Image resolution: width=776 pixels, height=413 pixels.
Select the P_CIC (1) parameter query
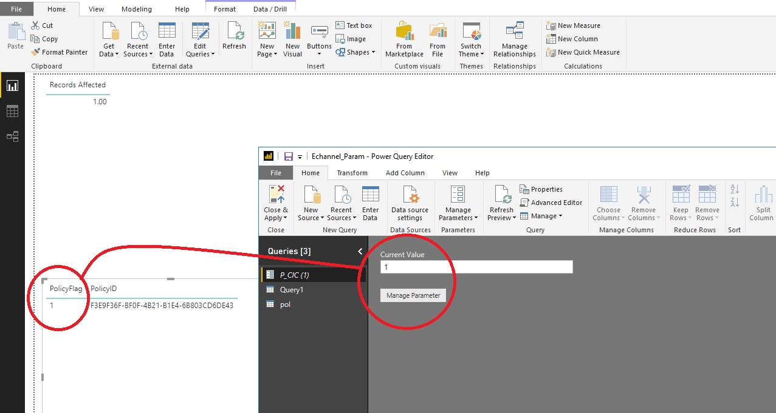click(x=314, y=275)
